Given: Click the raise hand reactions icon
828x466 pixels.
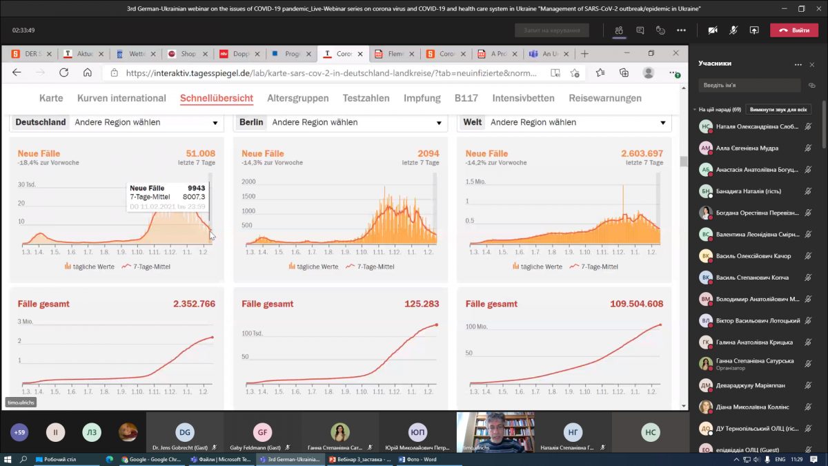Looking at the screenshot, I should click(x=661, y=30).
